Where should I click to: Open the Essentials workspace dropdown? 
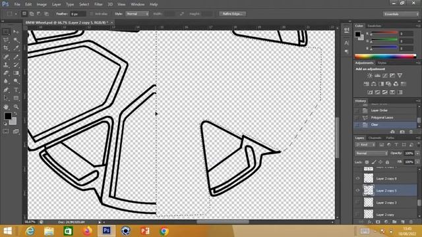(401, 14)
